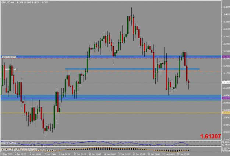
Task: Click the 31 Dec 2009 date label
Action: (x=6, y=155)
